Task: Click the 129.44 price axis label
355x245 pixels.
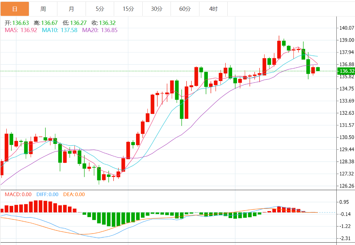Action: [347, 149]
